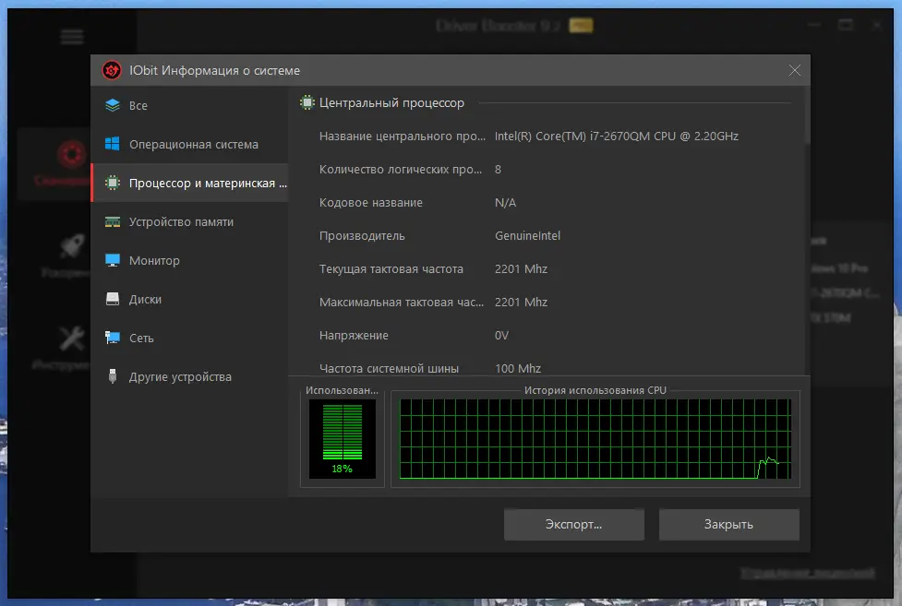Click the Windows logo icon for Операционная система
Screen dimensions: 902x606
tap(113, 144)
